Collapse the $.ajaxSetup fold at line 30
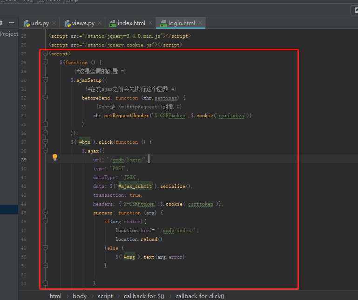Image resolution: width=358 pixels, height=300 pixels. point(45,80)
